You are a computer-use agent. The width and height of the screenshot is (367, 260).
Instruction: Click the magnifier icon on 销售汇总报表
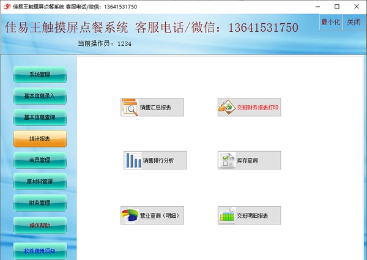pos(130,107)
